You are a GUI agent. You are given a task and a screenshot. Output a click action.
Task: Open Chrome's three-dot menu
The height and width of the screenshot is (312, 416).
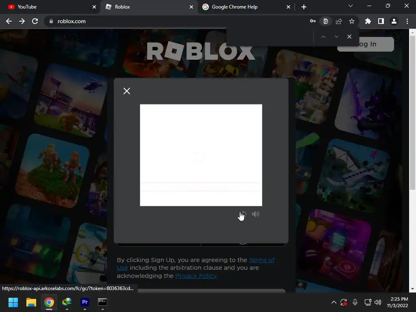click(407, 21)
